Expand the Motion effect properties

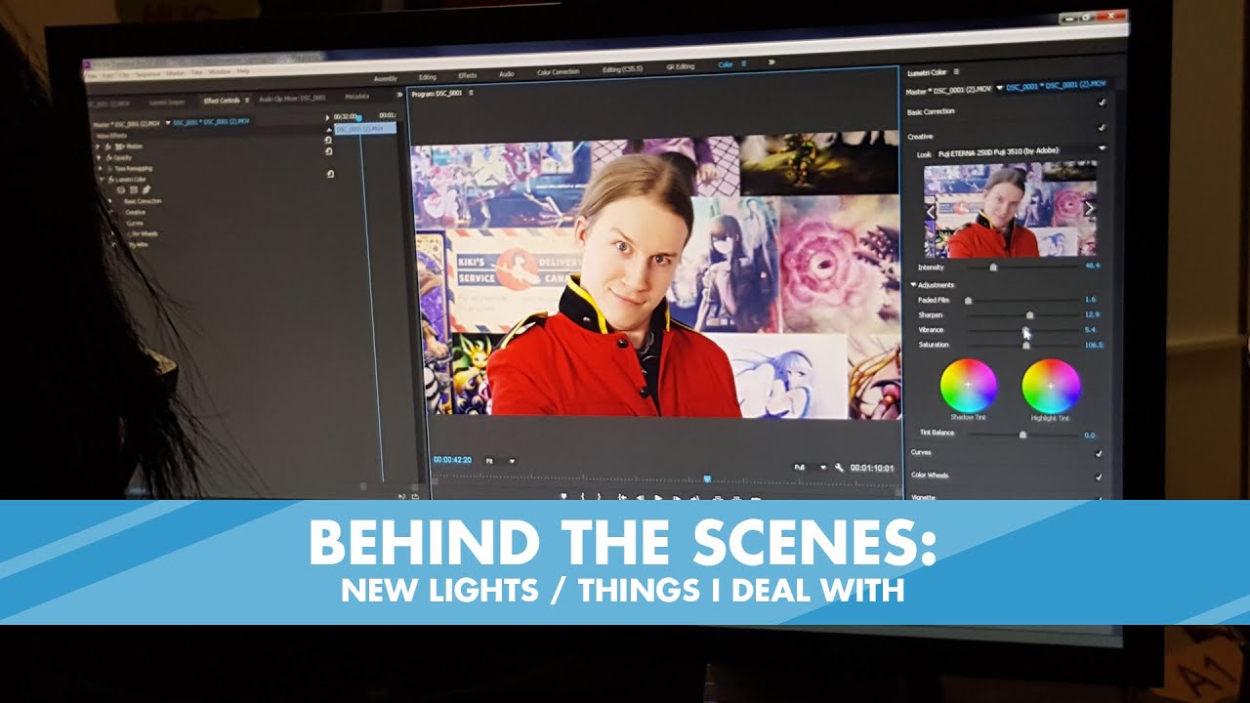(x=98, y=146)
